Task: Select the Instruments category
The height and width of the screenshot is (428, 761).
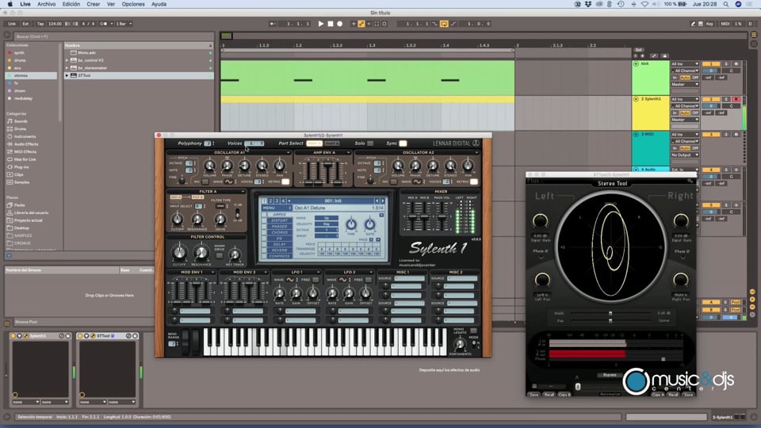Action: pos(25,137)
